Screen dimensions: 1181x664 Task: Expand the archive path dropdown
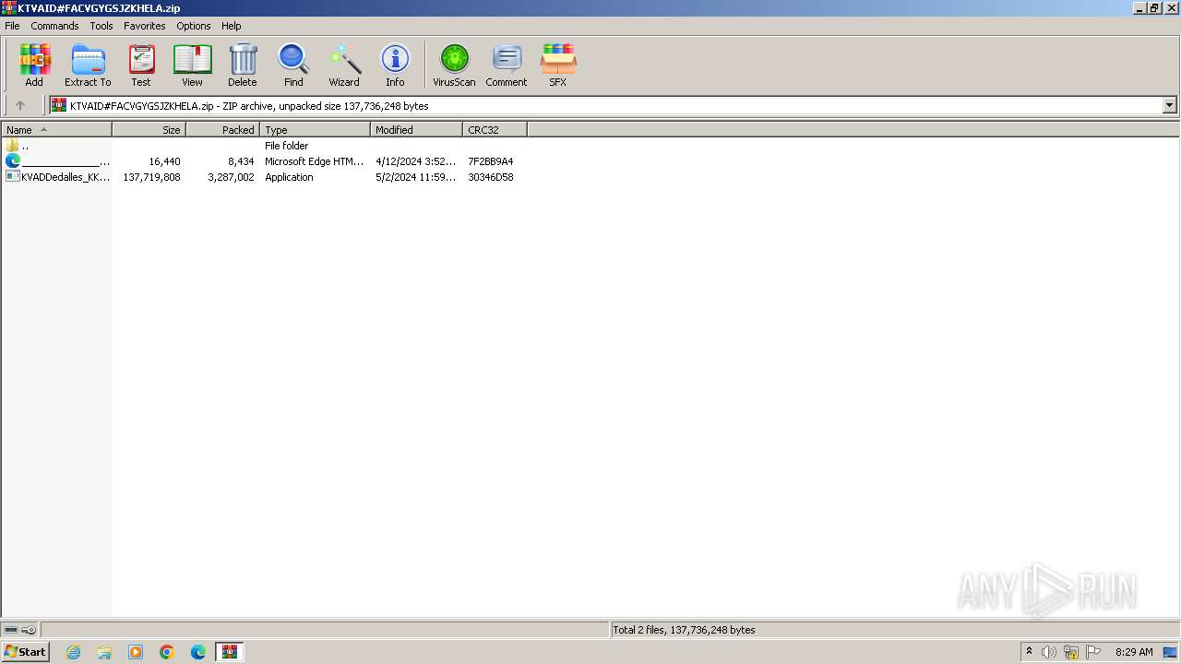click(x=1169, y=105)
